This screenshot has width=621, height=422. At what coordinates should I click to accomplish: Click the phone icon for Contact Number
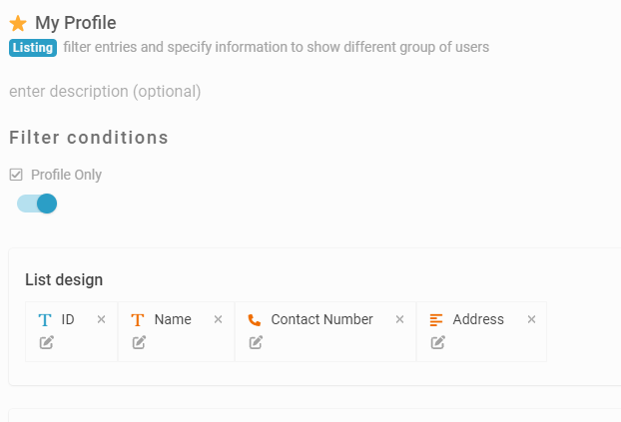tap(255, 320)
